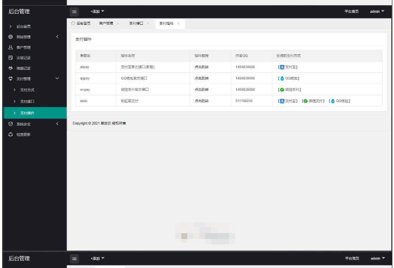Close the 商户管理 tab
The width and height of the screenshot is (394, 268).
click(118, 23)
